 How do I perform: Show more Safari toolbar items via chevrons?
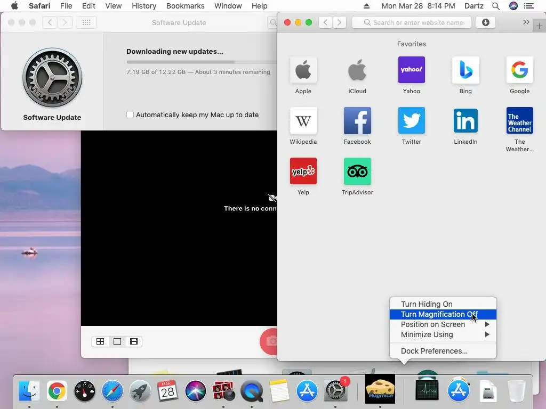[526, 22]
